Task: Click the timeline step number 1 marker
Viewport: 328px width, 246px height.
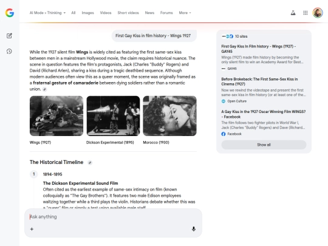Action: pyautogui.click(x=33, y=174)
